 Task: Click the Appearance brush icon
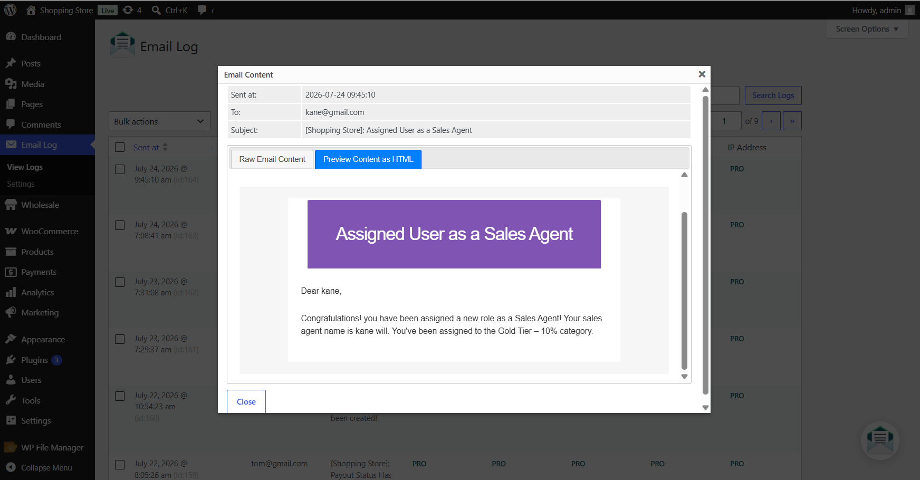point(11,339)
